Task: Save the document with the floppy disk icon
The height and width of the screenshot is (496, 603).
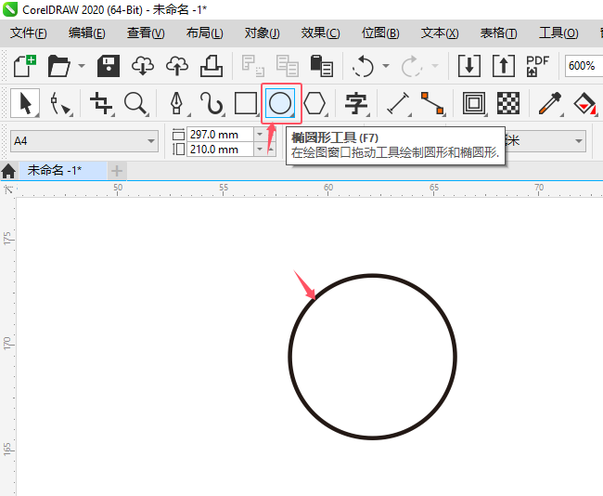Action: pyautogui.click(x=109, y=66)
